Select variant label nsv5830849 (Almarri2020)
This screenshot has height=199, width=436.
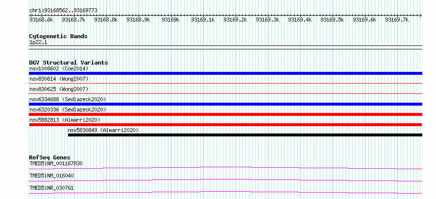103,130
